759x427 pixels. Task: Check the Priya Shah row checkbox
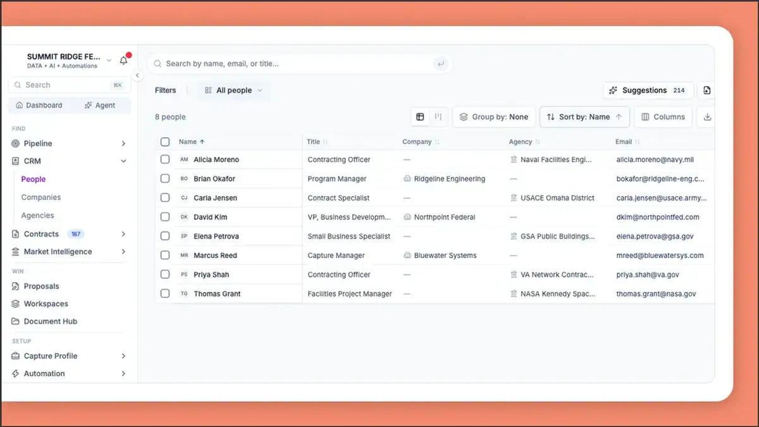click(165, 275)
